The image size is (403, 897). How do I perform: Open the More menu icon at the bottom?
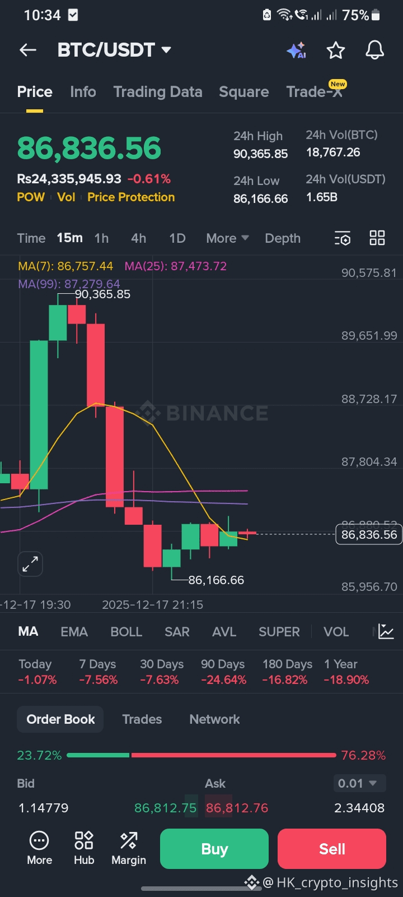click(x=39, y=848)
